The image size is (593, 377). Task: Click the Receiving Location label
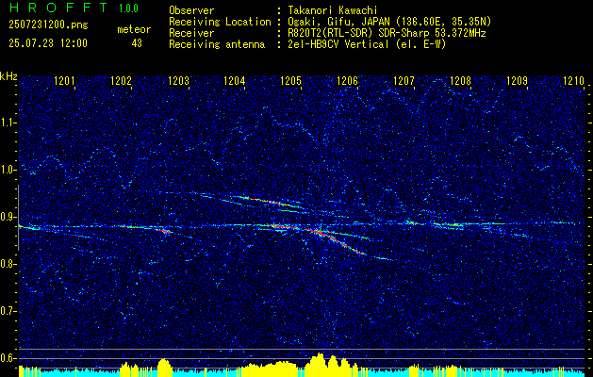(x=220, y=23)
